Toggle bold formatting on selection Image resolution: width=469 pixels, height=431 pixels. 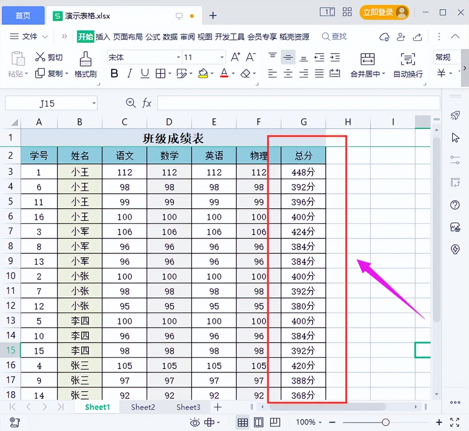point(114,73)
